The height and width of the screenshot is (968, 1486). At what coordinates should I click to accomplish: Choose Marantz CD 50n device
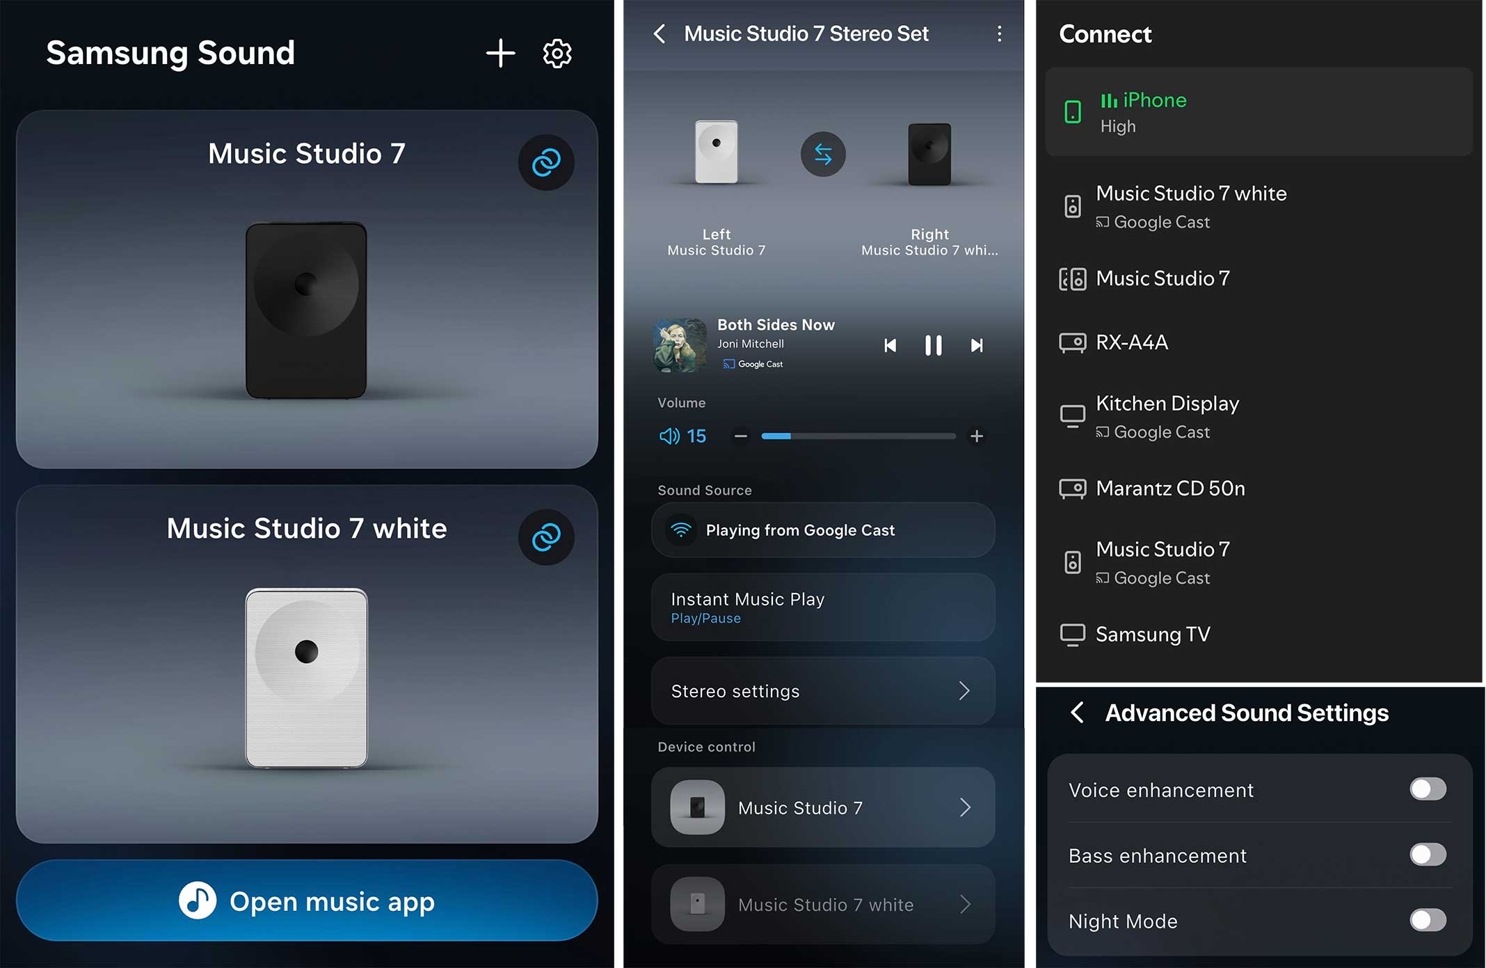[x=1259, y=489]
